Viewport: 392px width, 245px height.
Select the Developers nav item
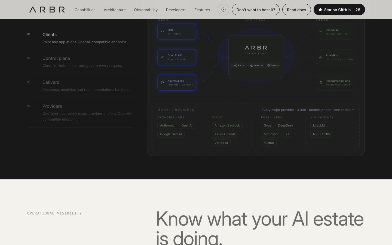click(x=176, y=10)
